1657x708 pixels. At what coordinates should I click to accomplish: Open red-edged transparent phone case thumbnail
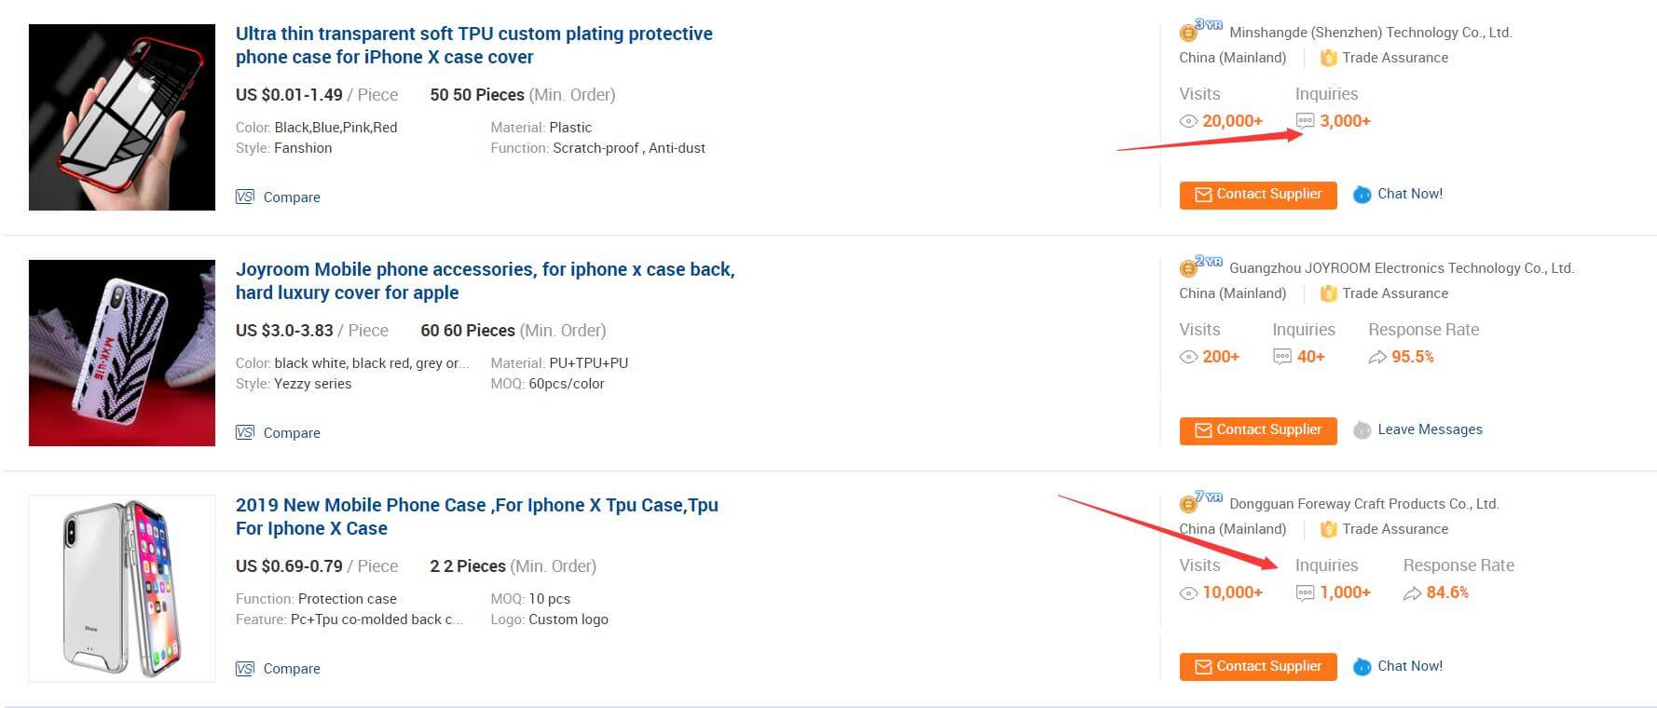[122, 117]
